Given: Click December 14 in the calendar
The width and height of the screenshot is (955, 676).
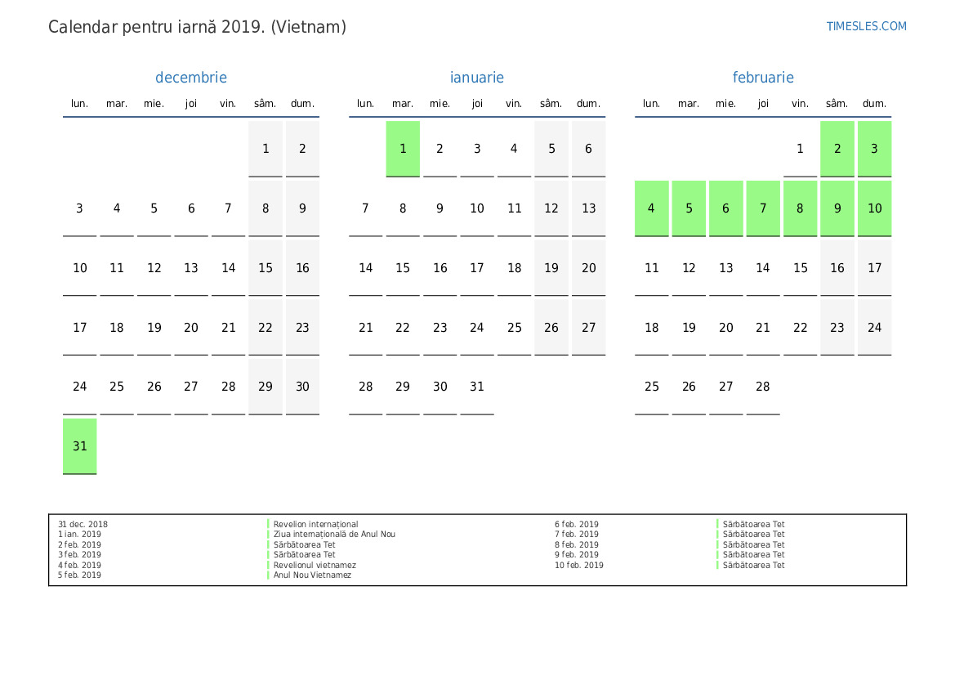Looking at the screenshot, I should tap(229, 268).
